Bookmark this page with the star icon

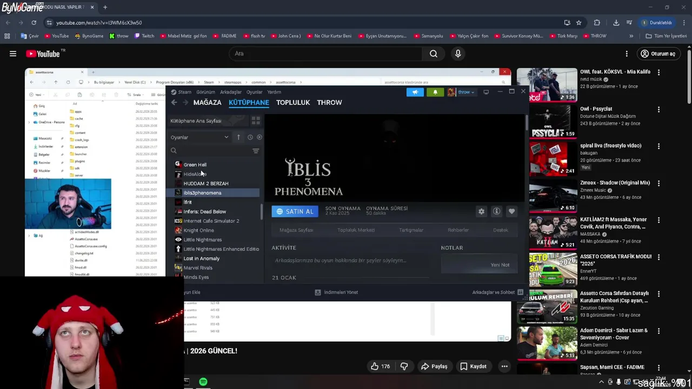tap(579, 23)
